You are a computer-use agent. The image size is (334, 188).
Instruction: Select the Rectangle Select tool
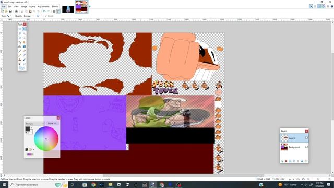tap(20, 29)
